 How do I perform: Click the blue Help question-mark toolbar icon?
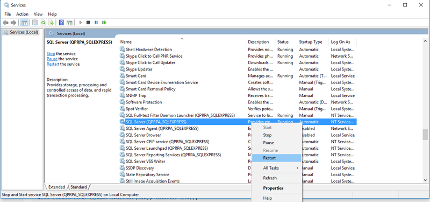click(62, 23)
